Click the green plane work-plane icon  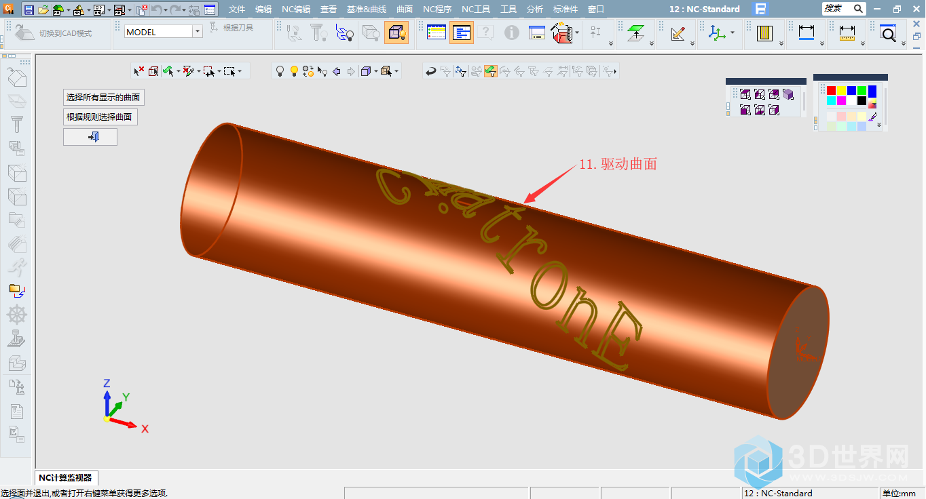point(636,33)
